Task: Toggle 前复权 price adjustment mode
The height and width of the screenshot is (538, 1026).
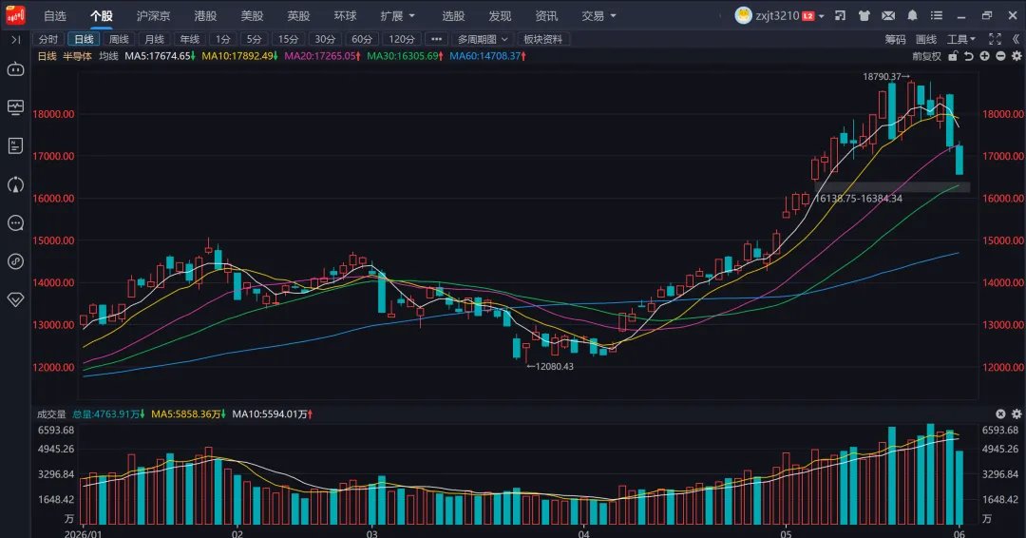Action: point(926,56)
